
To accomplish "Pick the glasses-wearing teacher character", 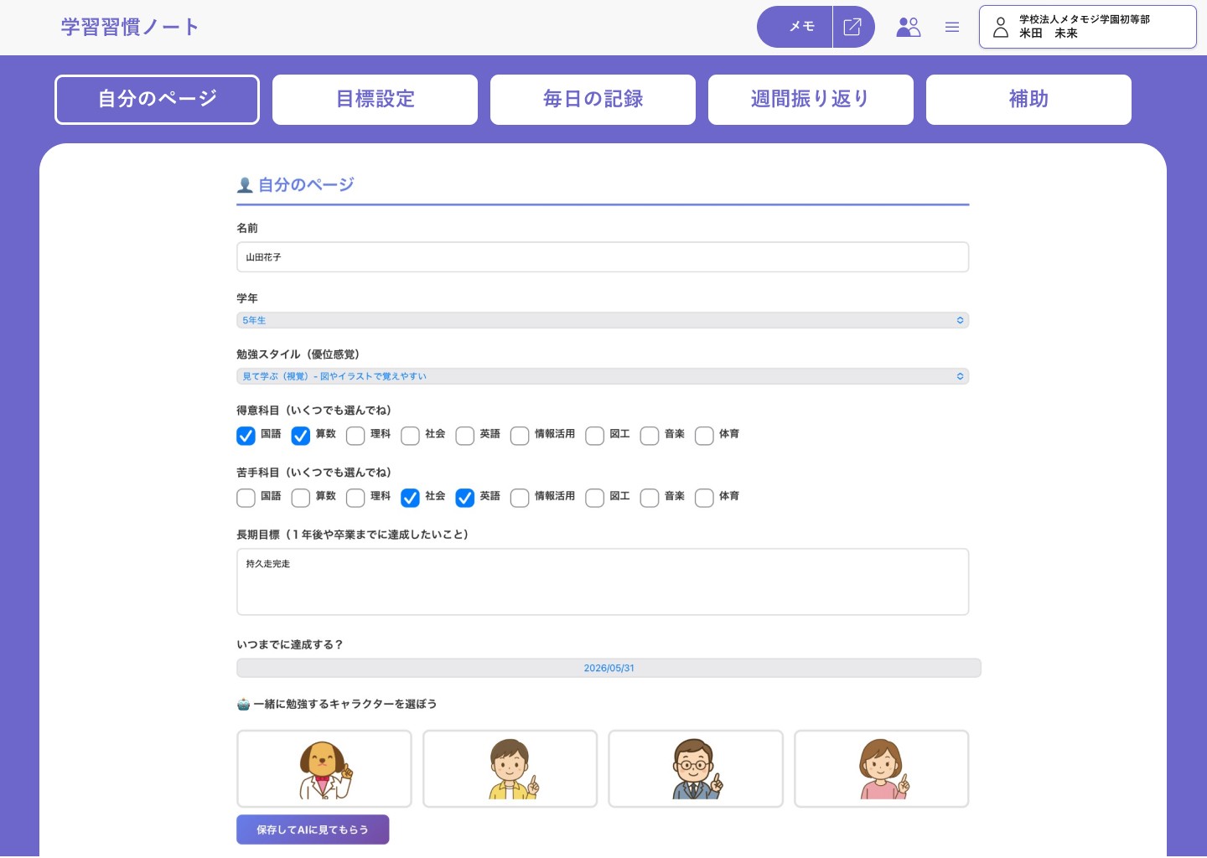I will tap(695, 768).
